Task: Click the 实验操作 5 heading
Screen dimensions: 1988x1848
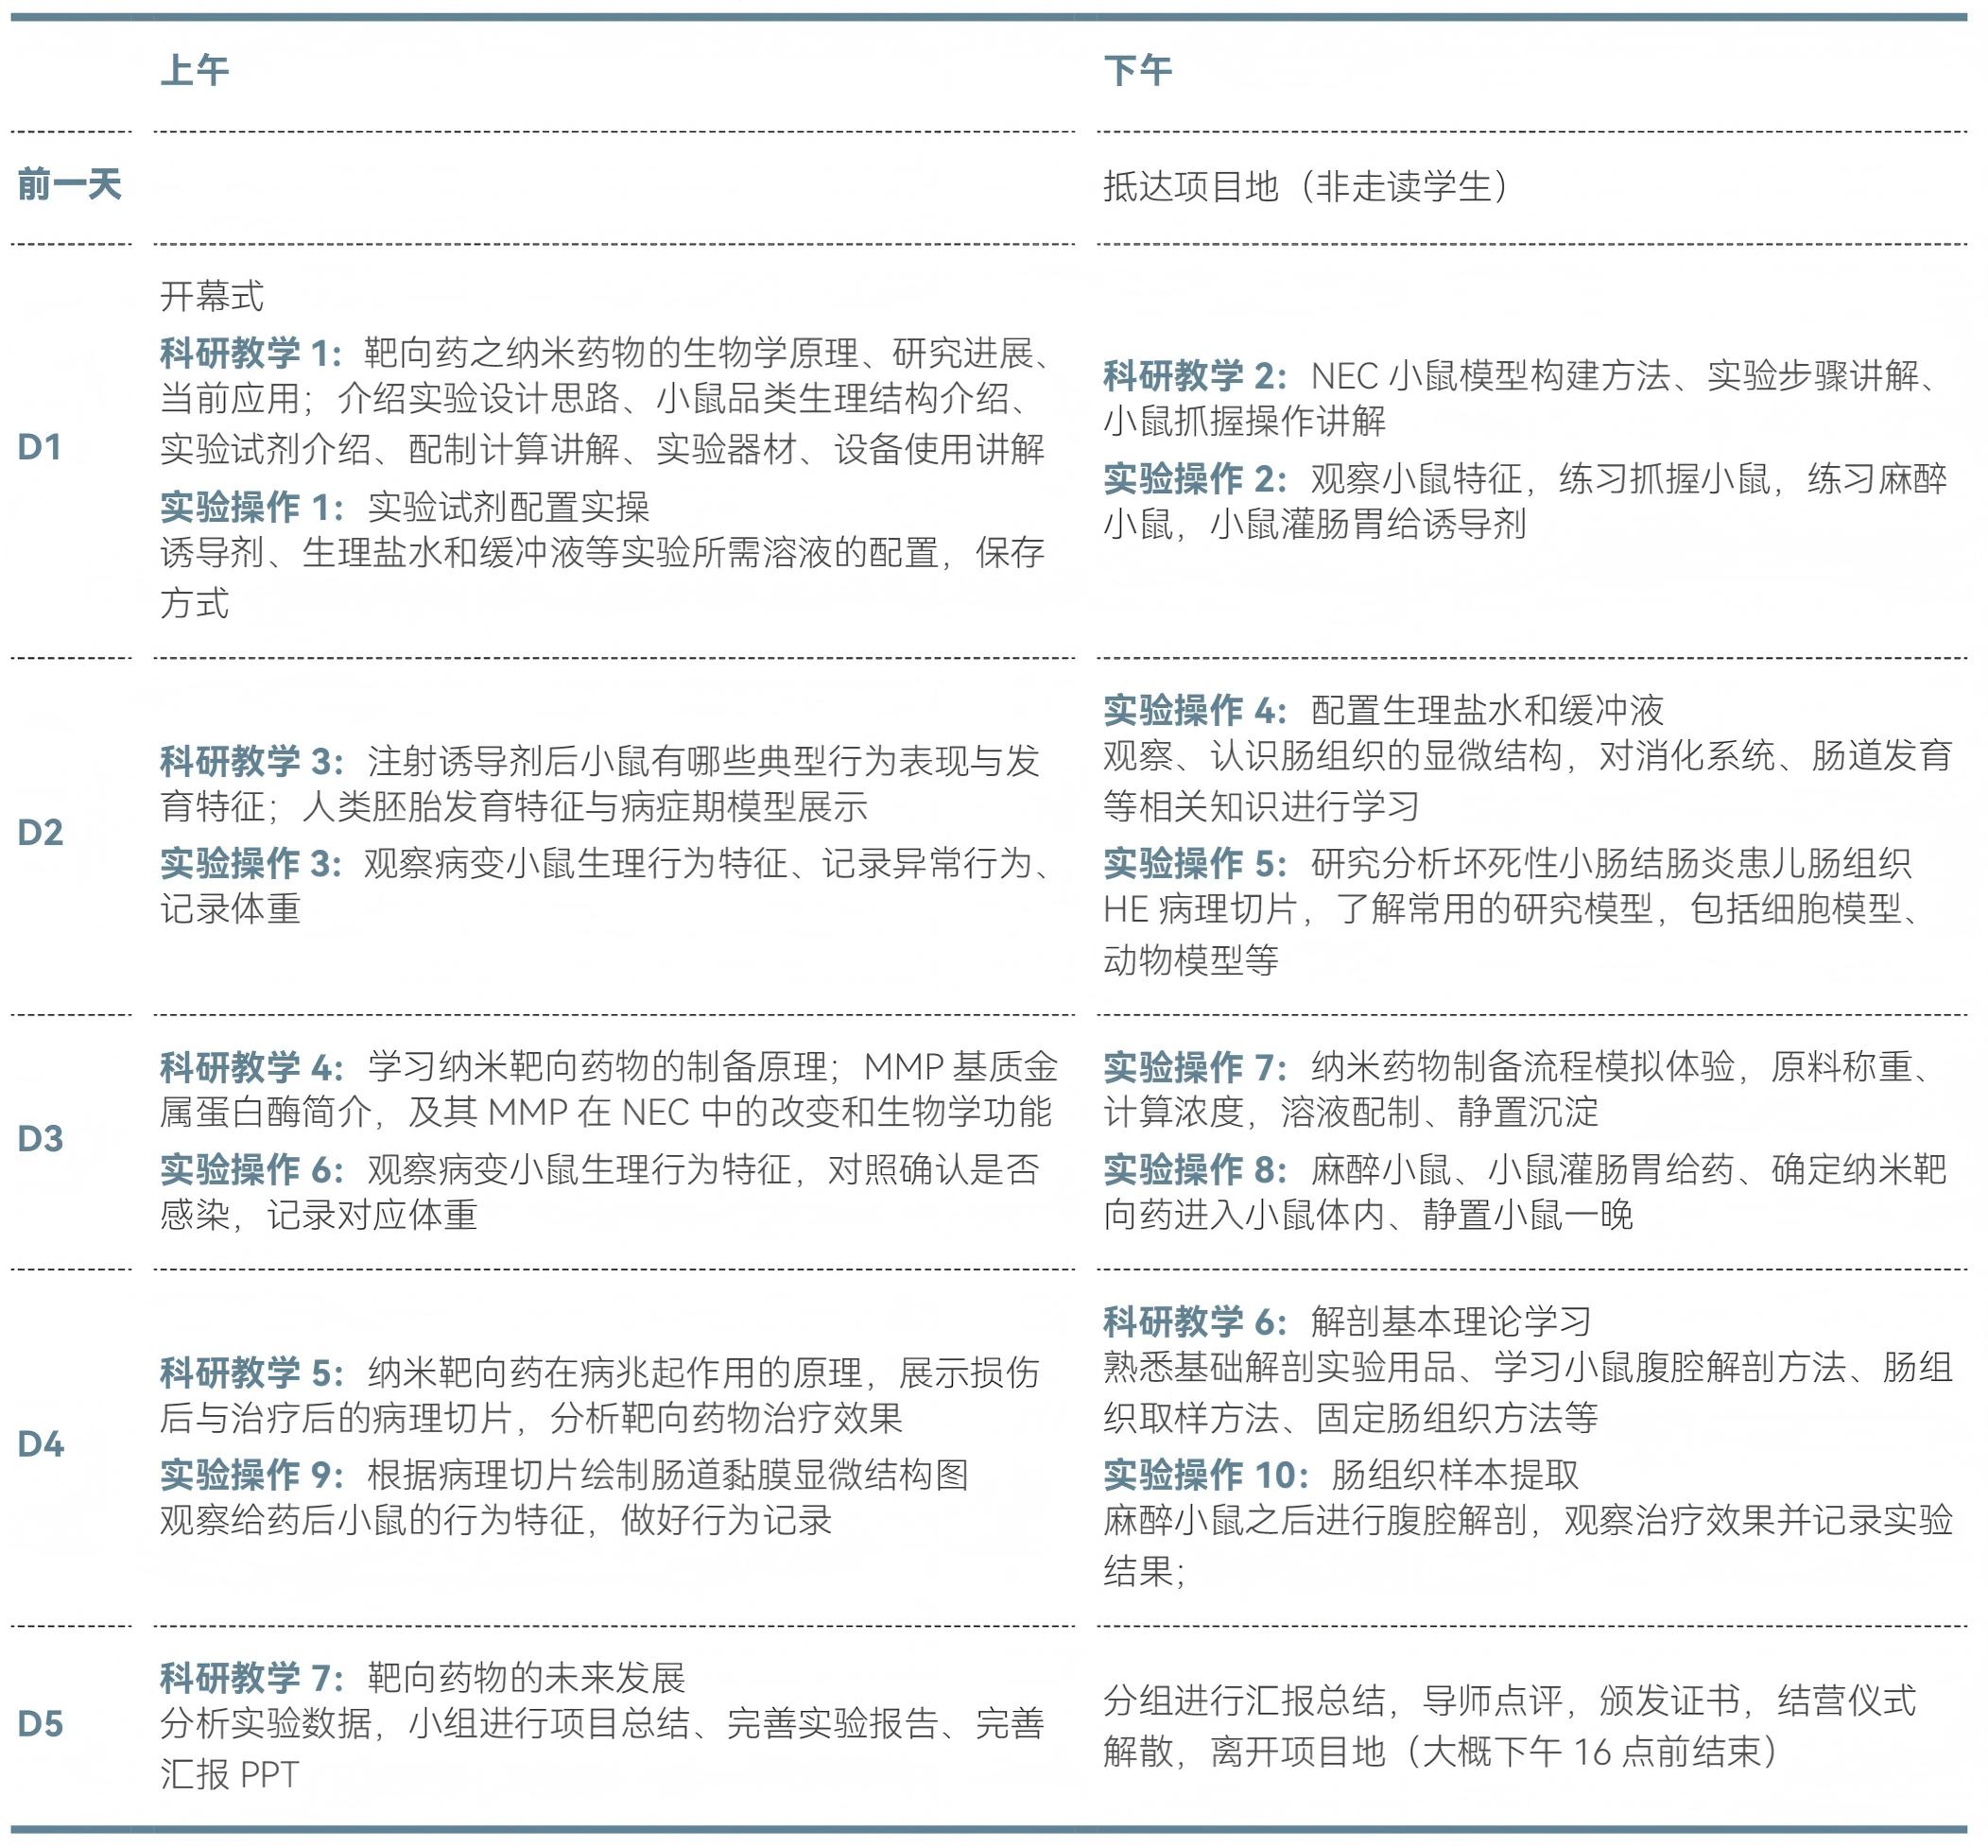Action: [x=1194, y=863]
